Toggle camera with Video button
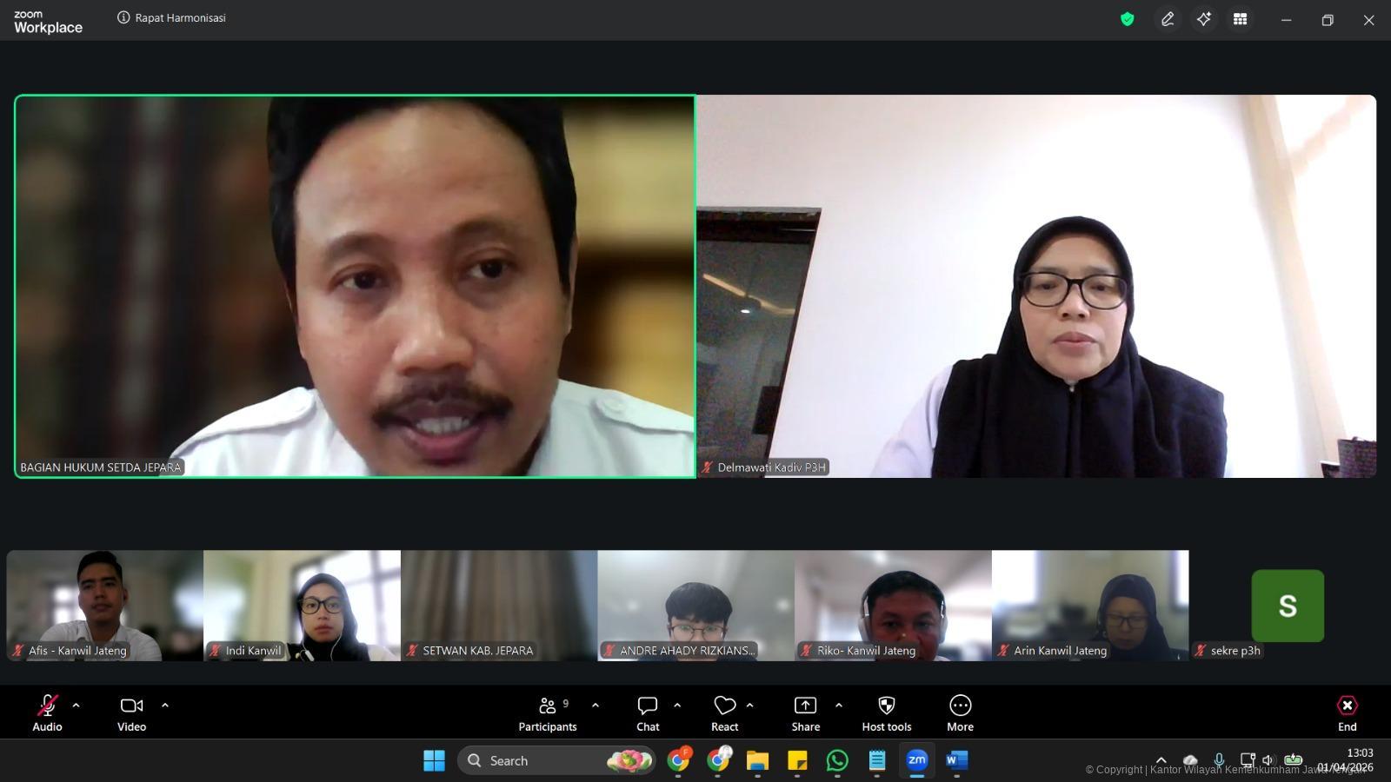Screen dimensions: 1391x782 pos(131,713)
